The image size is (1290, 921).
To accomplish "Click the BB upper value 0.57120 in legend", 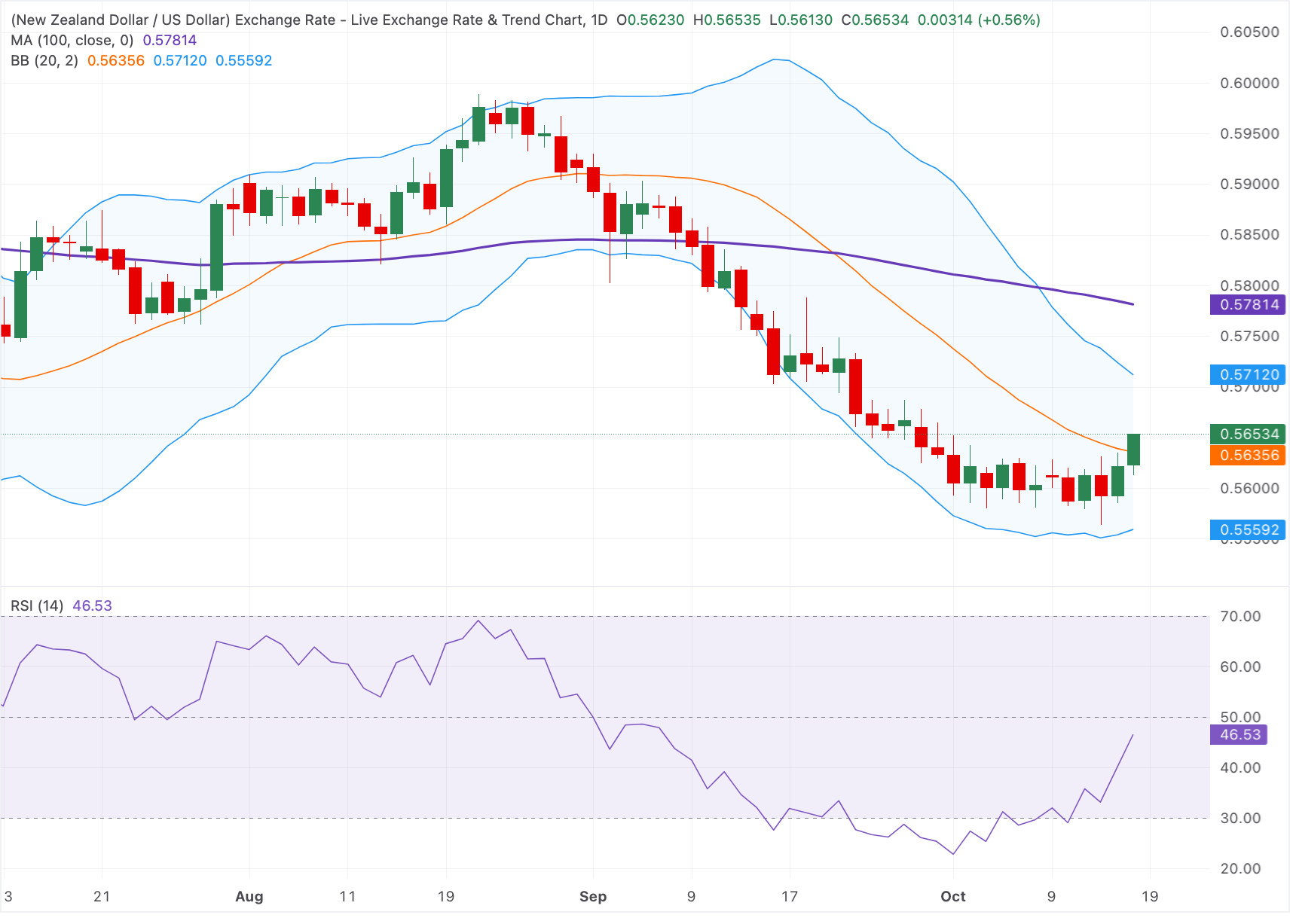I will pos(180,61).
